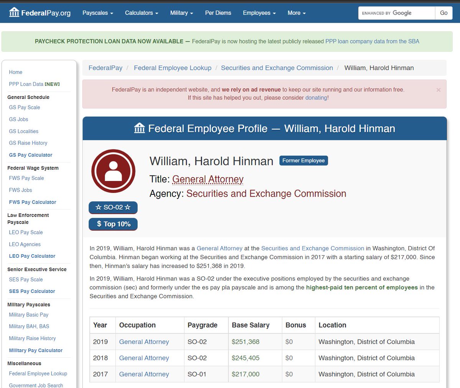
Task: Open 2017 row General Attorney link
Action: tap(144, 374)
